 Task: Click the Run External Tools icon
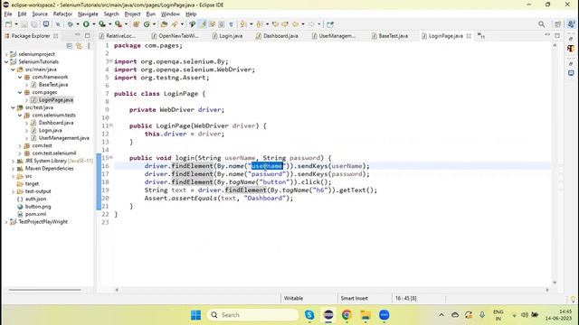119,24
